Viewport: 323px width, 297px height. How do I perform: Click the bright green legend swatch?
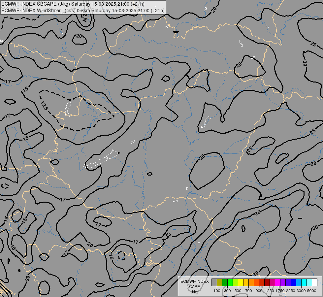click(x=230, y=282)
